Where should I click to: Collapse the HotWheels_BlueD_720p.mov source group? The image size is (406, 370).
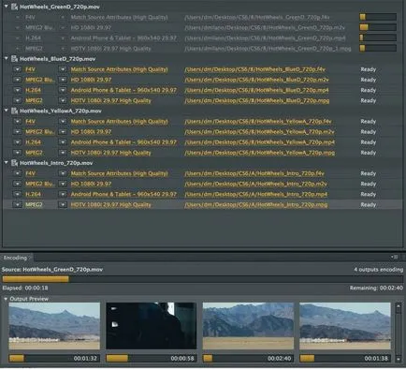pos(6,58)
